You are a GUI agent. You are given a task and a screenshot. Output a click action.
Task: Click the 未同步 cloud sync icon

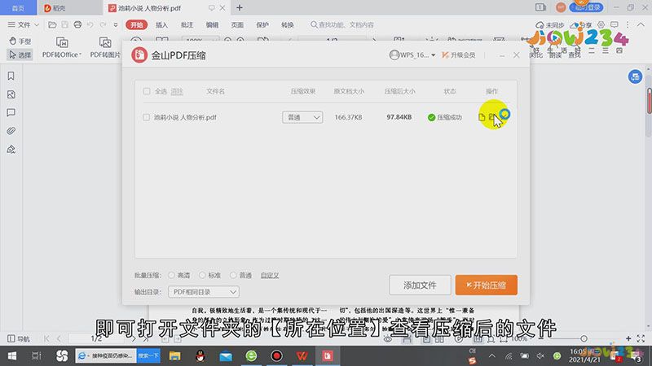(549, 25)
